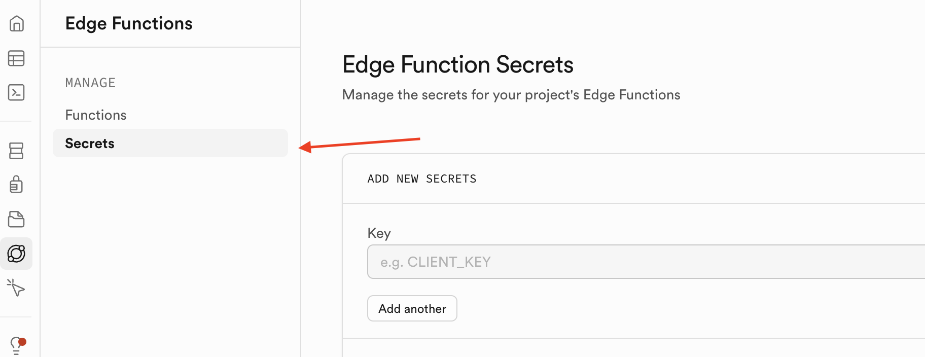Screen dimensions: 925x357
Task: Click the red arrow pointing at Secrets
Action: pyautogui.click(x=360, y=144)
